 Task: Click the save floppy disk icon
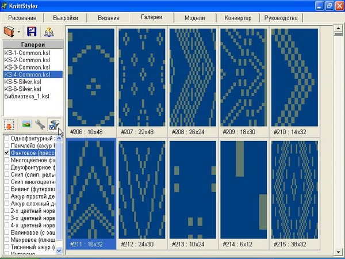click(x=32, y=32)
